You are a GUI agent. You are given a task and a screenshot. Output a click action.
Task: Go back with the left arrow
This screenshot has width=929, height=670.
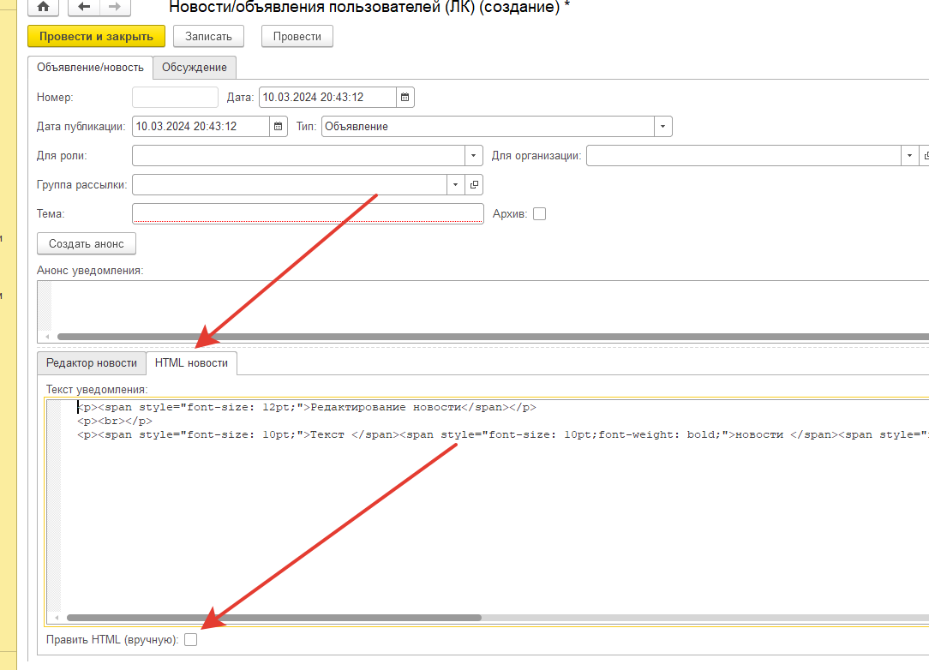tap(83, 7)
